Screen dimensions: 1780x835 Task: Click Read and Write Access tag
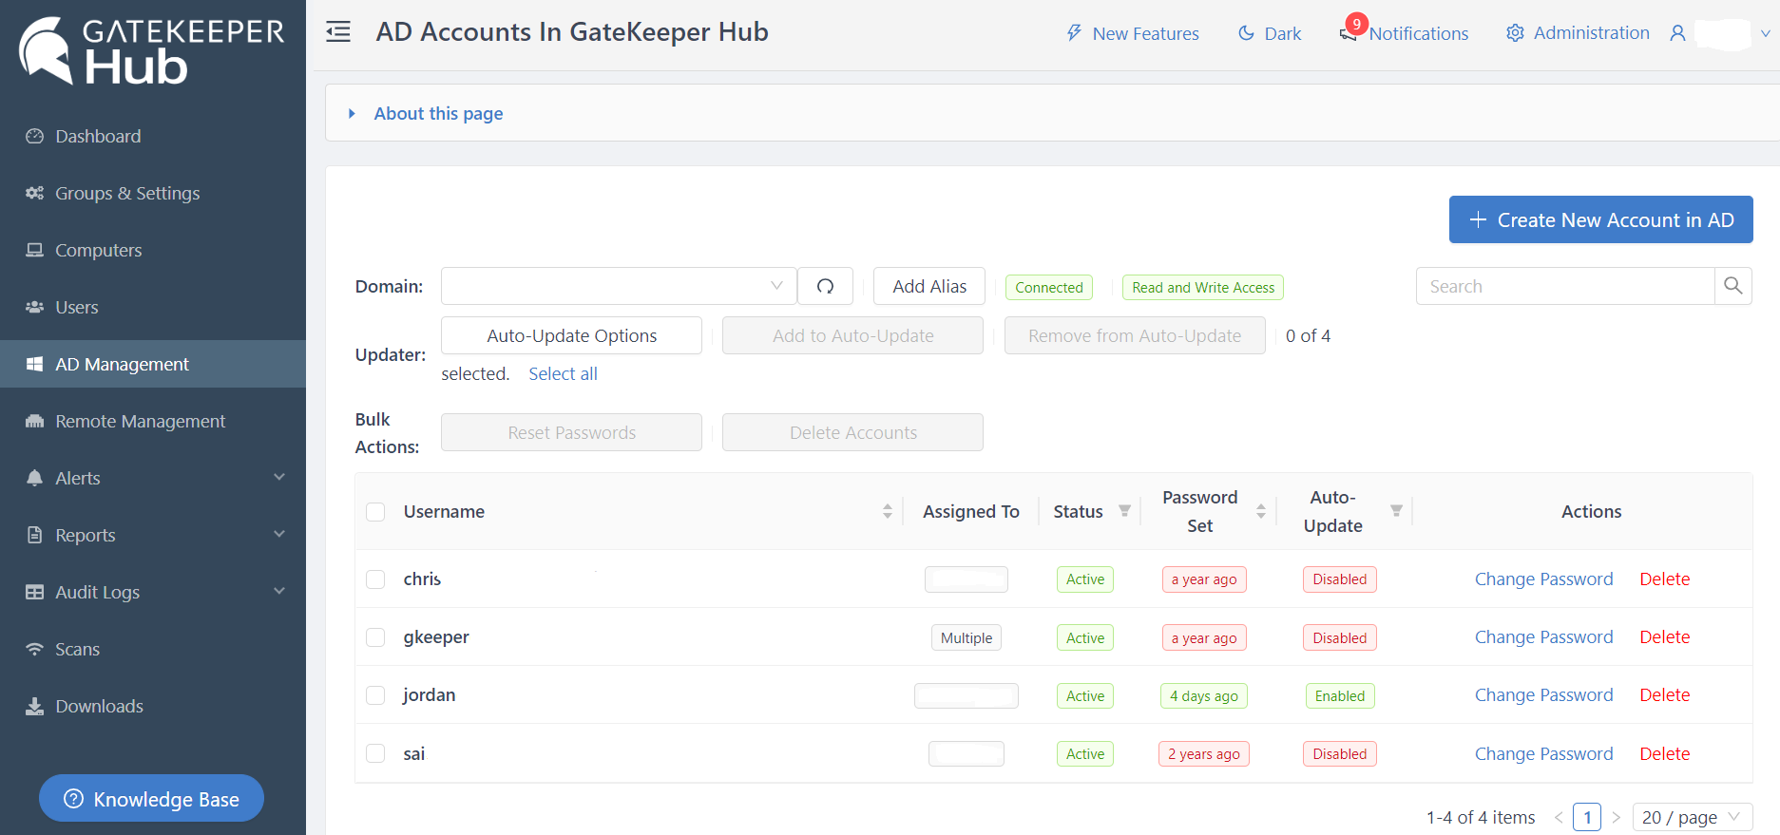1202,287
